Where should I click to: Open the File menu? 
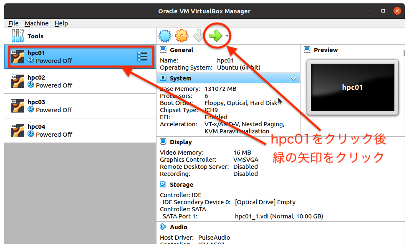(13, 23)
